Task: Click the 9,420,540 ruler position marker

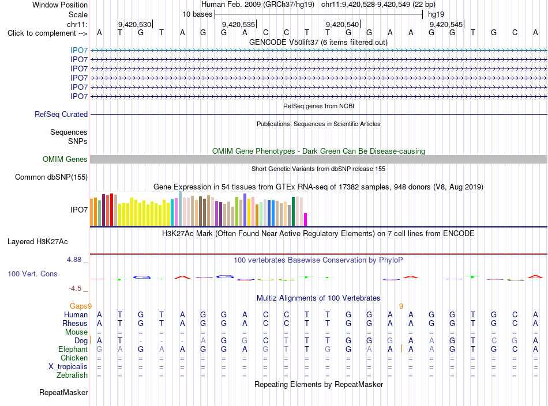Action: click(343, 24)
